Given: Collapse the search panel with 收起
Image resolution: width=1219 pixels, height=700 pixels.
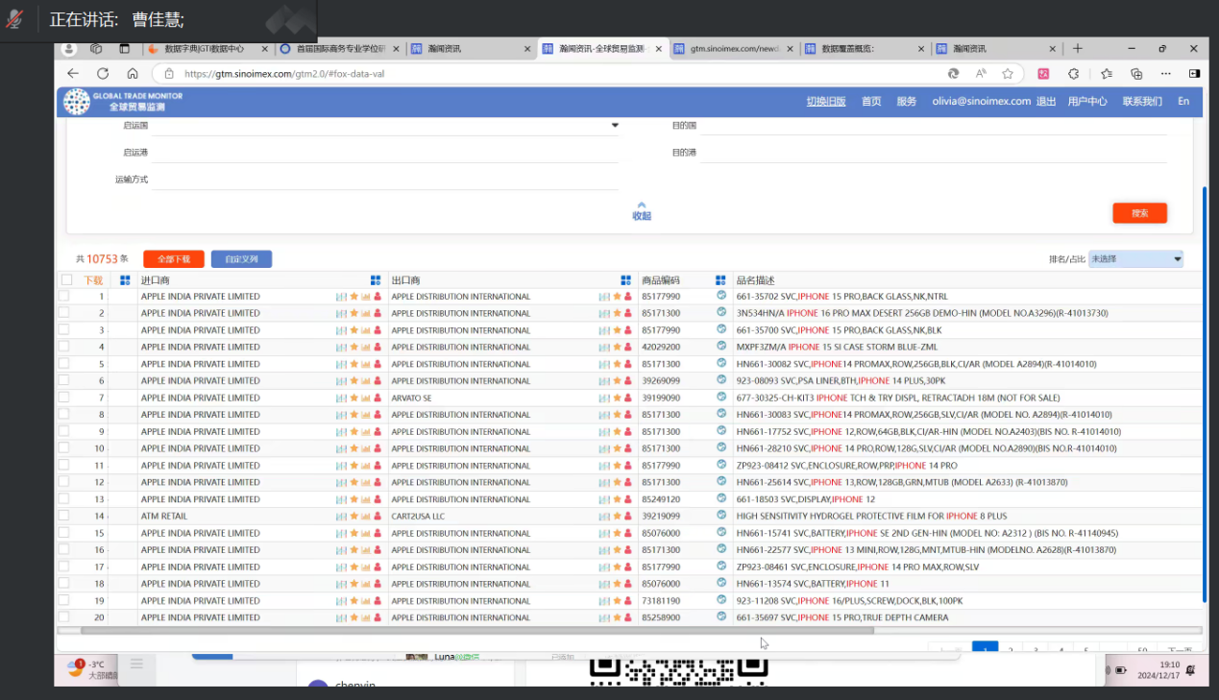Looking at the screenshot, I should 641,211.
